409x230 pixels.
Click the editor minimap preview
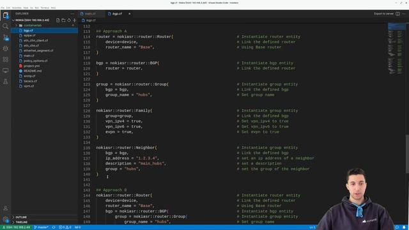pyautogui.click(x=396, y=49)
